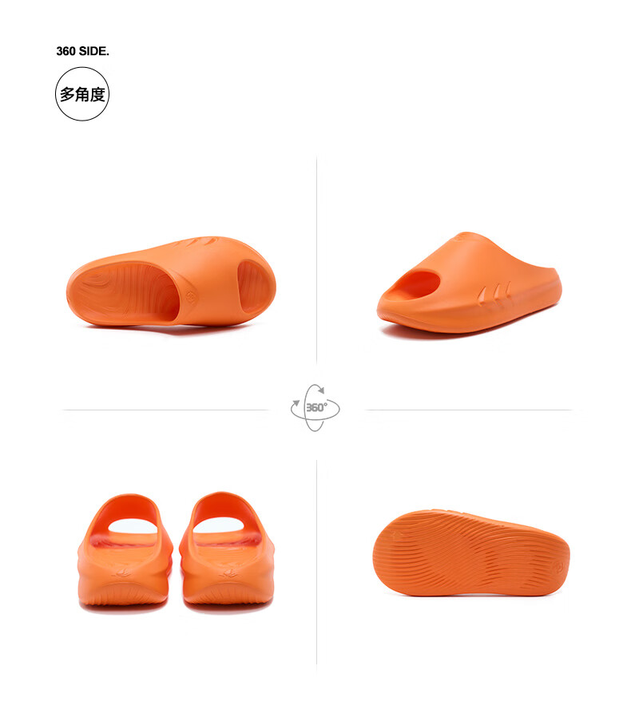Click the horizontal divider left of the 360° icon
The image size is (631, 717).
point(165,410)
